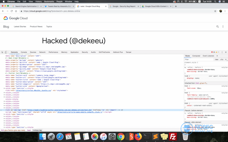
Task: Switch to the Event Listeners tab
Action: click(208, 56)
